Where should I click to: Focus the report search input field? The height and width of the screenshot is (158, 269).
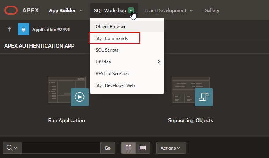point(61,148)
